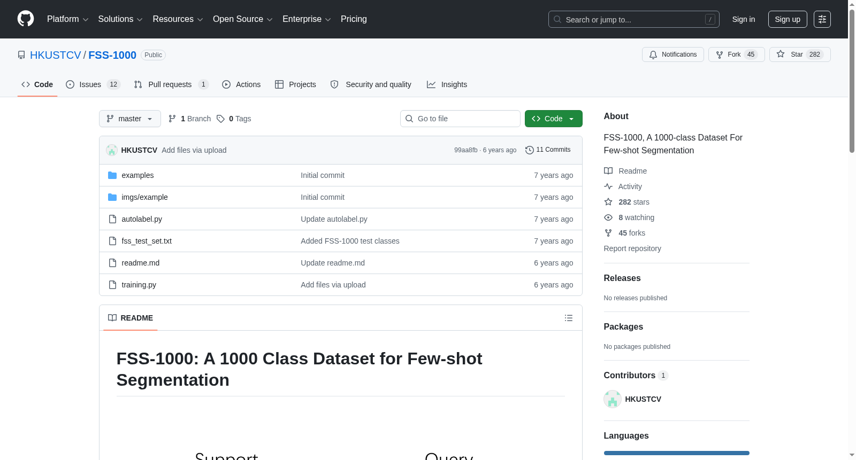This screenshot has width=856, height=460.
Task: Expand the Solutions menu
Action: click(x=120, y=19)
